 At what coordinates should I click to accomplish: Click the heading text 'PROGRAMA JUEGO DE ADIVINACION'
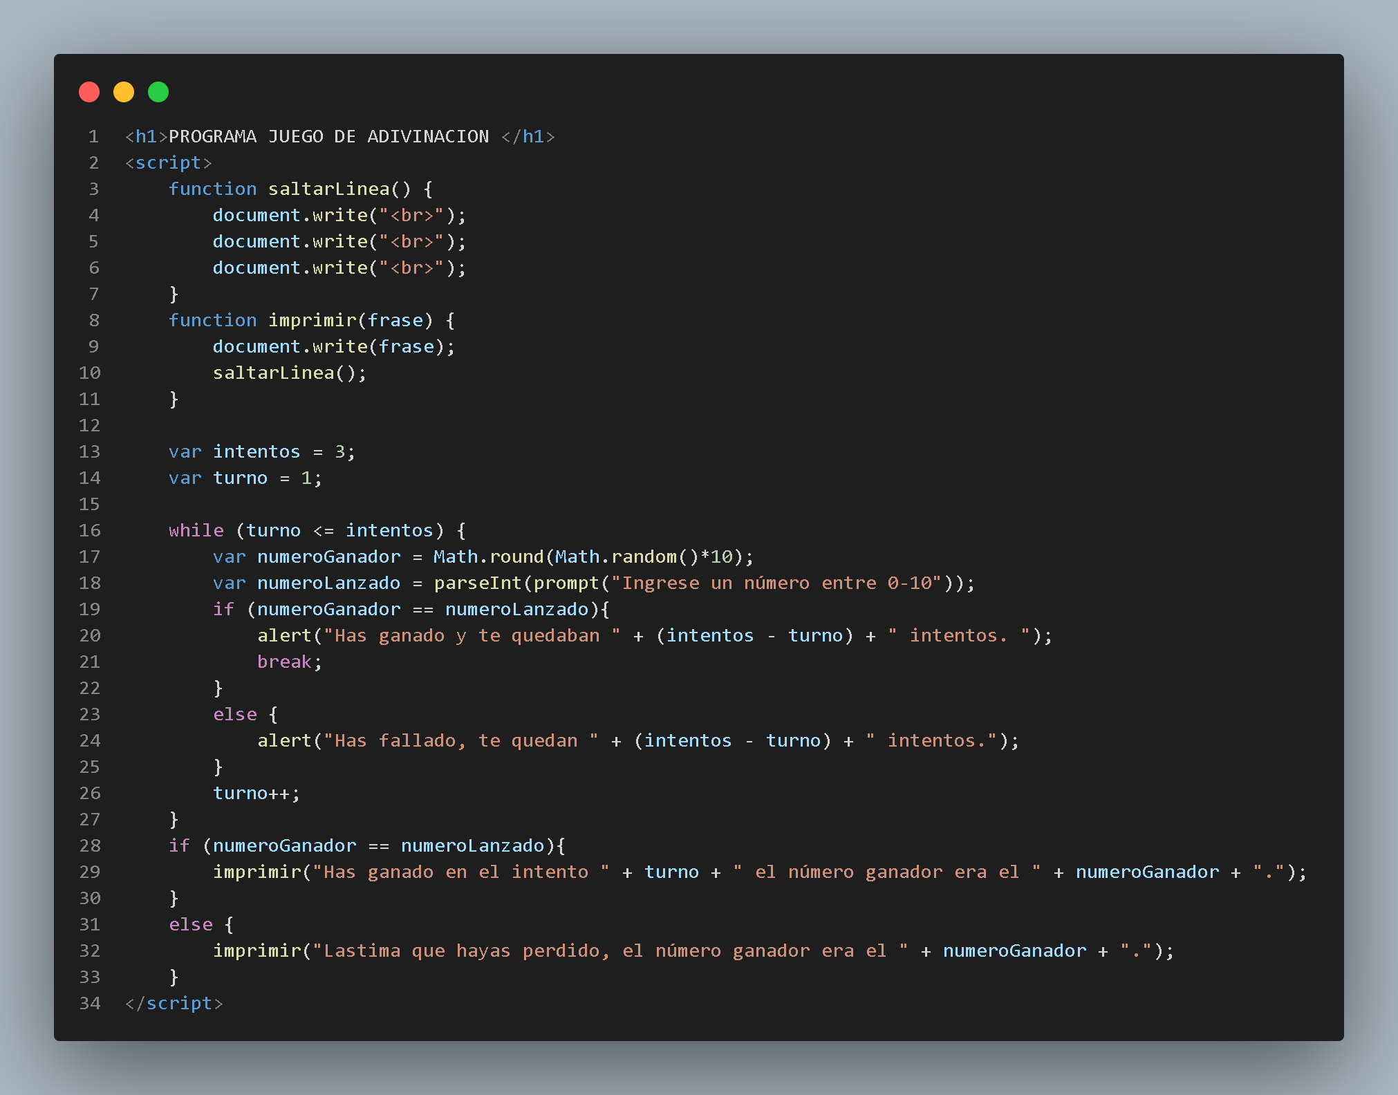tap(329, 136)
